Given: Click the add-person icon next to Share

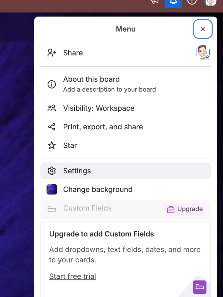Looking at the screenshot, I should 51,53.
